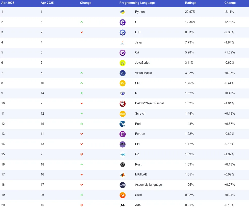Click the Python logo icon

[122, 12]
